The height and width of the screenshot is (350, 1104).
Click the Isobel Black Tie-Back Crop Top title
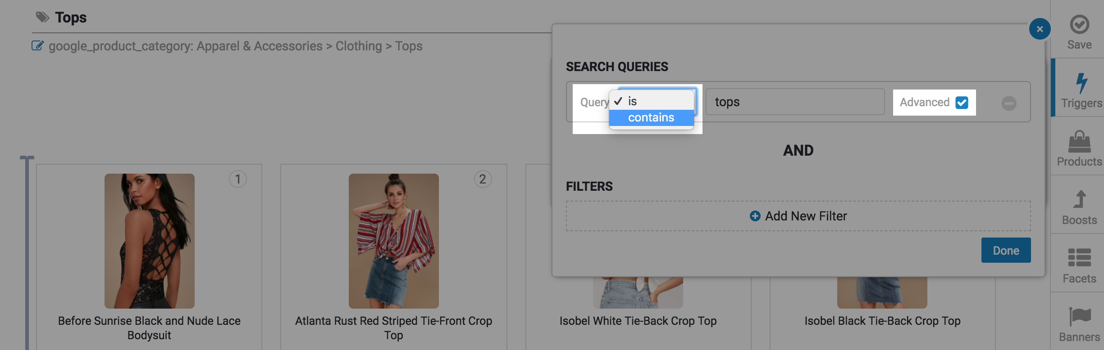pyautogui.click(x=882, y=321)
